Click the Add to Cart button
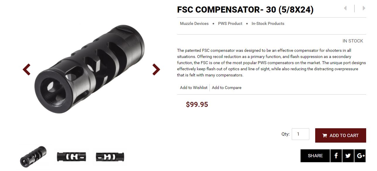This screenshot has height=171, width=377. coord(340,135)
